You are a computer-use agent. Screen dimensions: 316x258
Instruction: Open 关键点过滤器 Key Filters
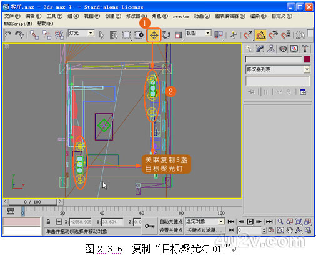click(x=205, y=230)
